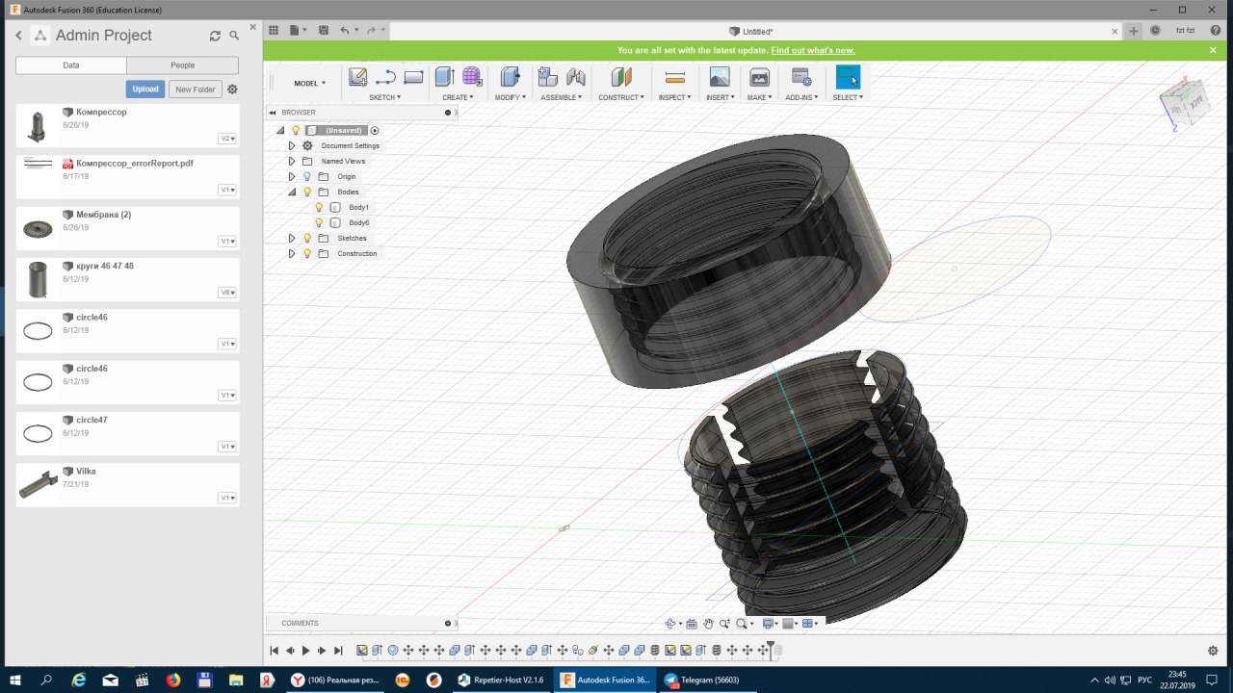Activate the (Unsaved) component radio button

[375, 130]
